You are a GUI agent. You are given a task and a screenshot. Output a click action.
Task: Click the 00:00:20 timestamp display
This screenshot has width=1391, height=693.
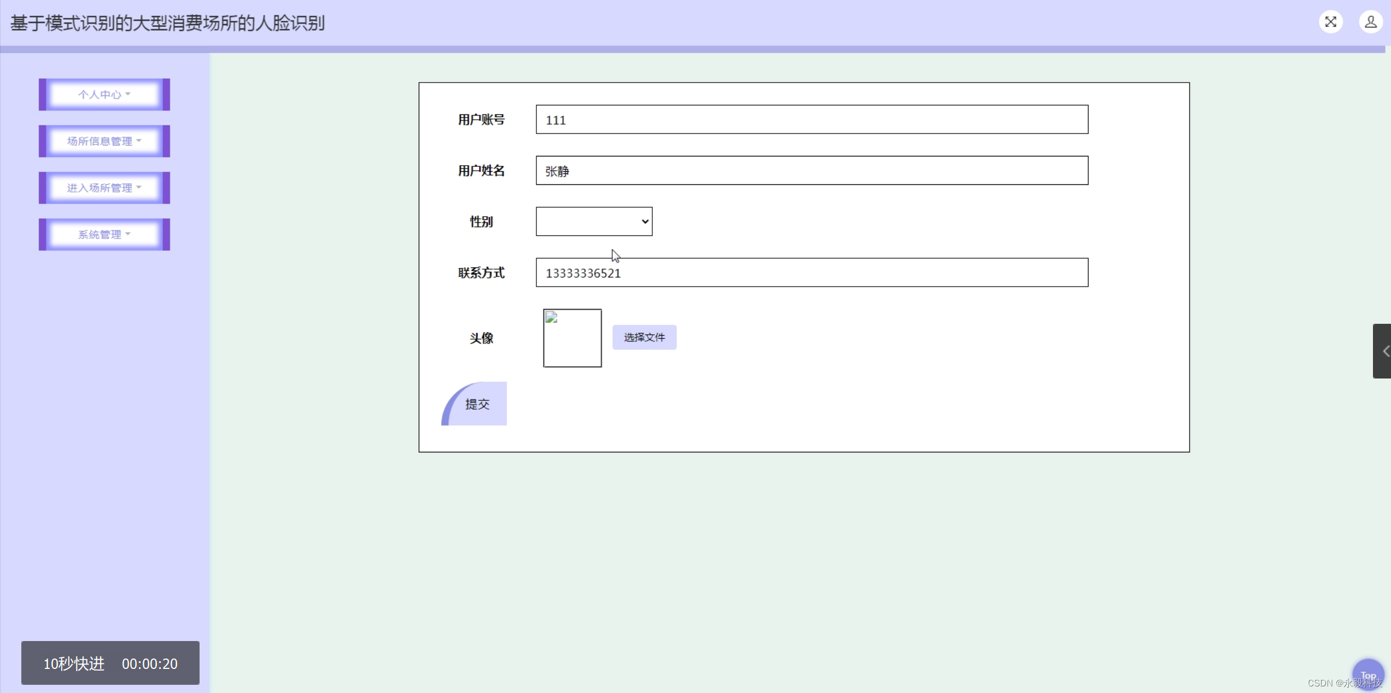[150, 663]
